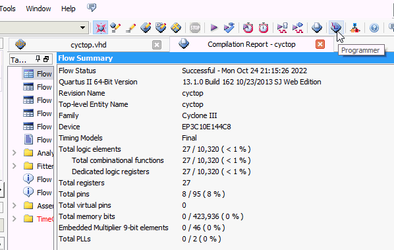
Task: Start Analysis and Synthesis checkmark icon
Action: click(x=229, y=28)
